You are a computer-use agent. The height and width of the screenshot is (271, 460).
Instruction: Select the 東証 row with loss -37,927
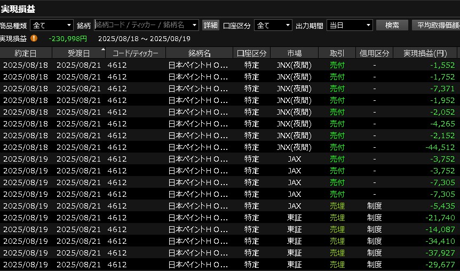(229, 253)
